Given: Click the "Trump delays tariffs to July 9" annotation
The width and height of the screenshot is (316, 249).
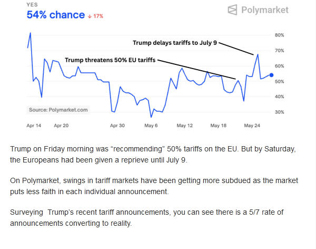Looking at the screenshot, I should tap(175, 43).
